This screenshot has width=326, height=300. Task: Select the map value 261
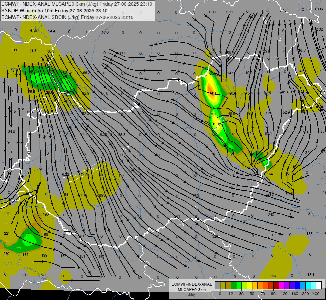point(177,217)
